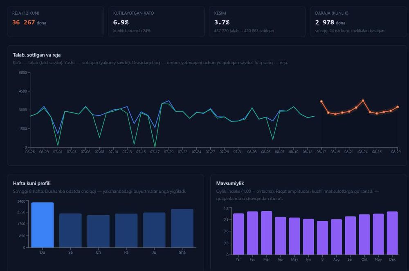Click the 0.6 axis label in Mavsumiylik chart
Image resolution: width=409 pixels, height=271 pixels.
coord(226,231)
